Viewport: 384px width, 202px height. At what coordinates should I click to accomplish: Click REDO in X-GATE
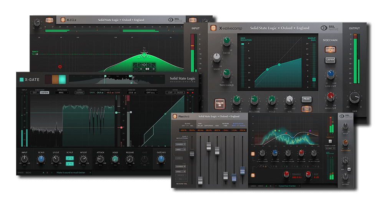pyautogui.click(x=29, y=172)
